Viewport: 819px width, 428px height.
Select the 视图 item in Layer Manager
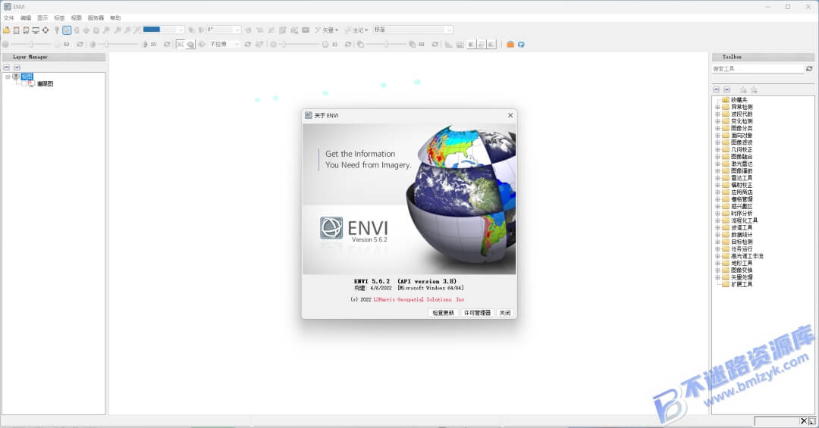click(27, 77)
